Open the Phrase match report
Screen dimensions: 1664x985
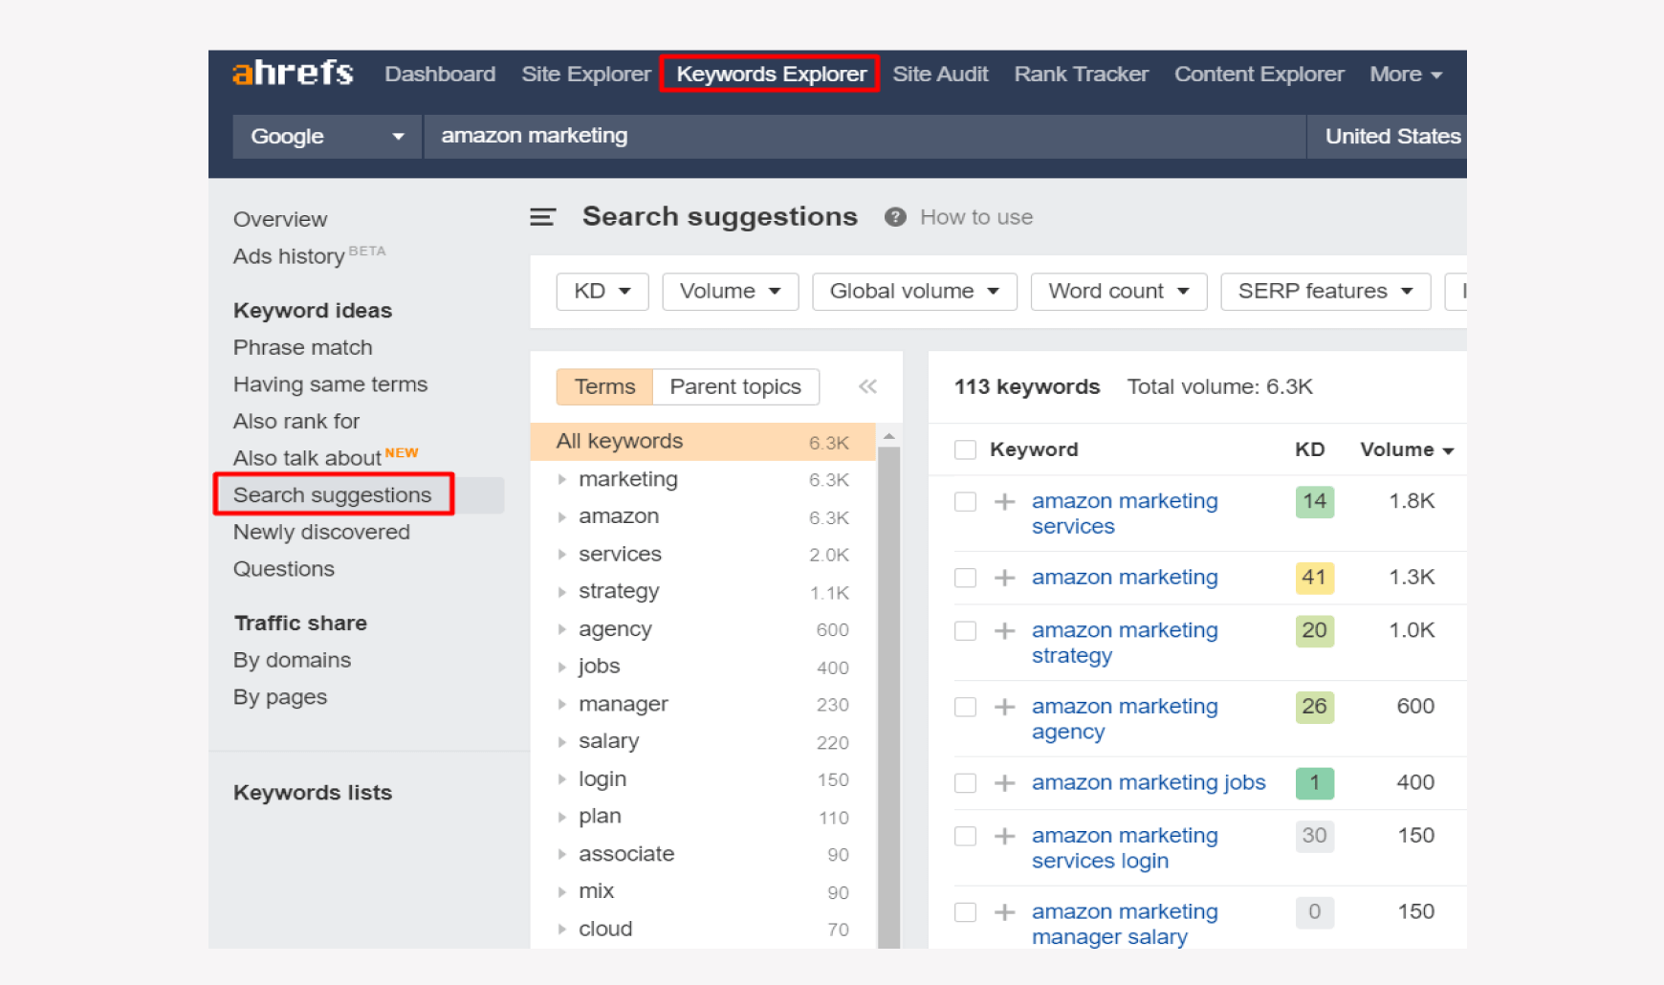(303, 347)
